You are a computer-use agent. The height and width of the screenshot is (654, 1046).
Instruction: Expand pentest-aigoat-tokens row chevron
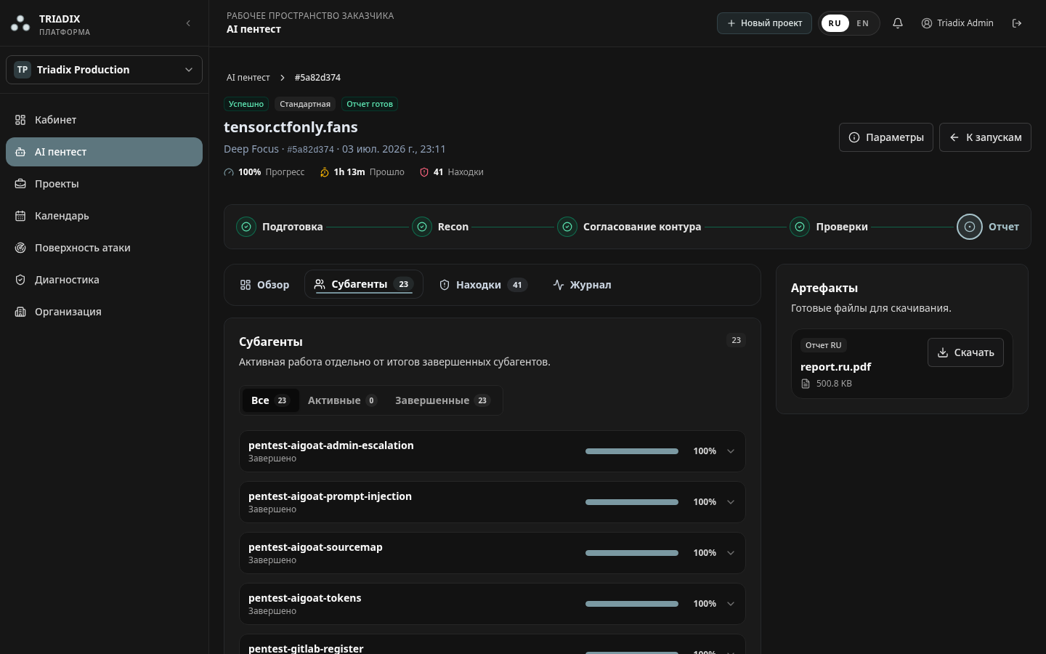click(731, 604)
